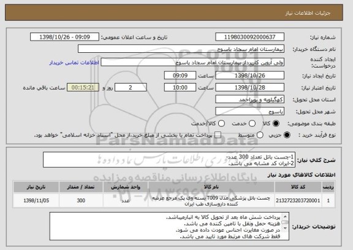
Task: Click the واحد شمارش column header
Action: click(x=126, y=187)
